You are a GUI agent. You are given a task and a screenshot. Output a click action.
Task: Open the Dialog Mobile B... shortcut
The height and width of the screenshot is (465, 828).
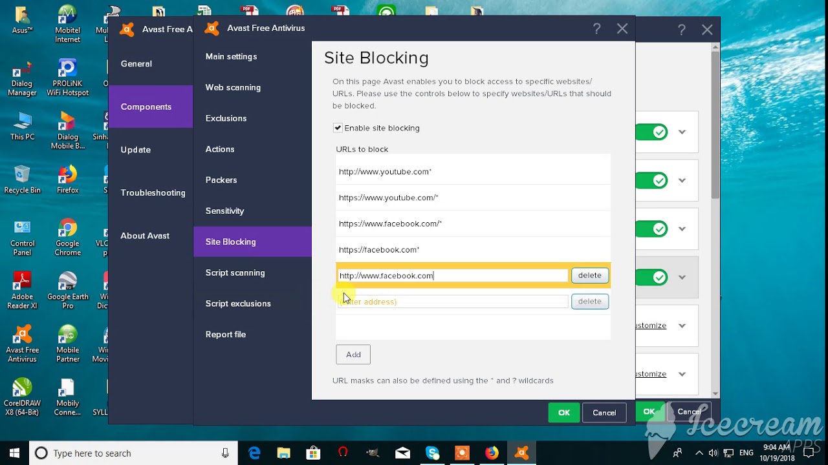[67, 130]
